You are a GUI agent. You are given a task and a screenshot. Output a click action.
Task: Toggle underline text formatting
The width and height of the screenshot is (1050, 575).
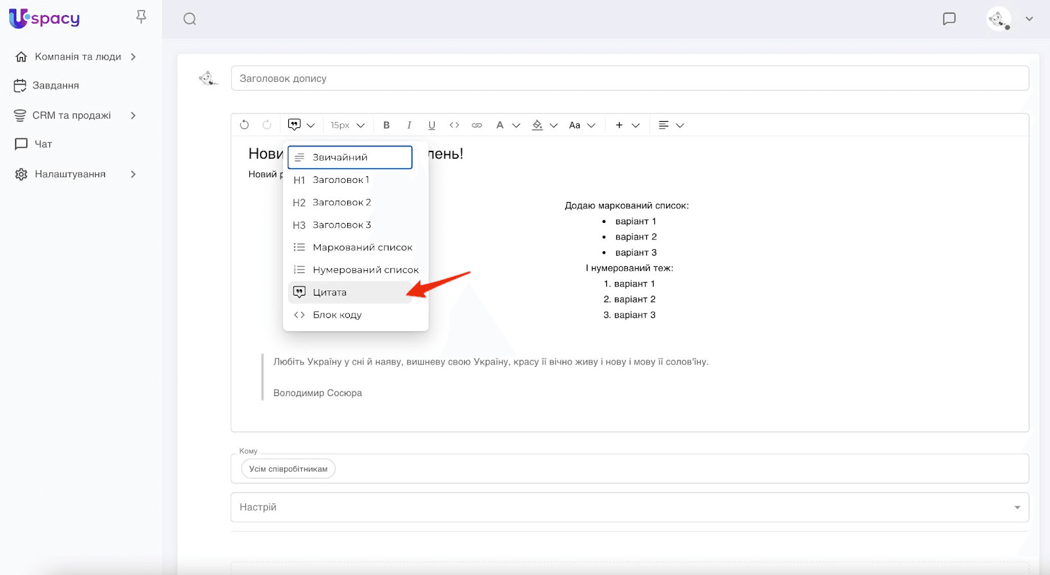tap(431, 125)
